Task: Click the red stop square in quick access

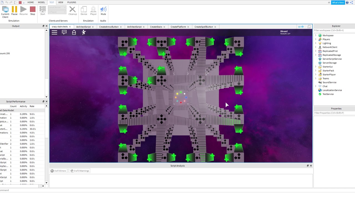Action: coord(20,2)
